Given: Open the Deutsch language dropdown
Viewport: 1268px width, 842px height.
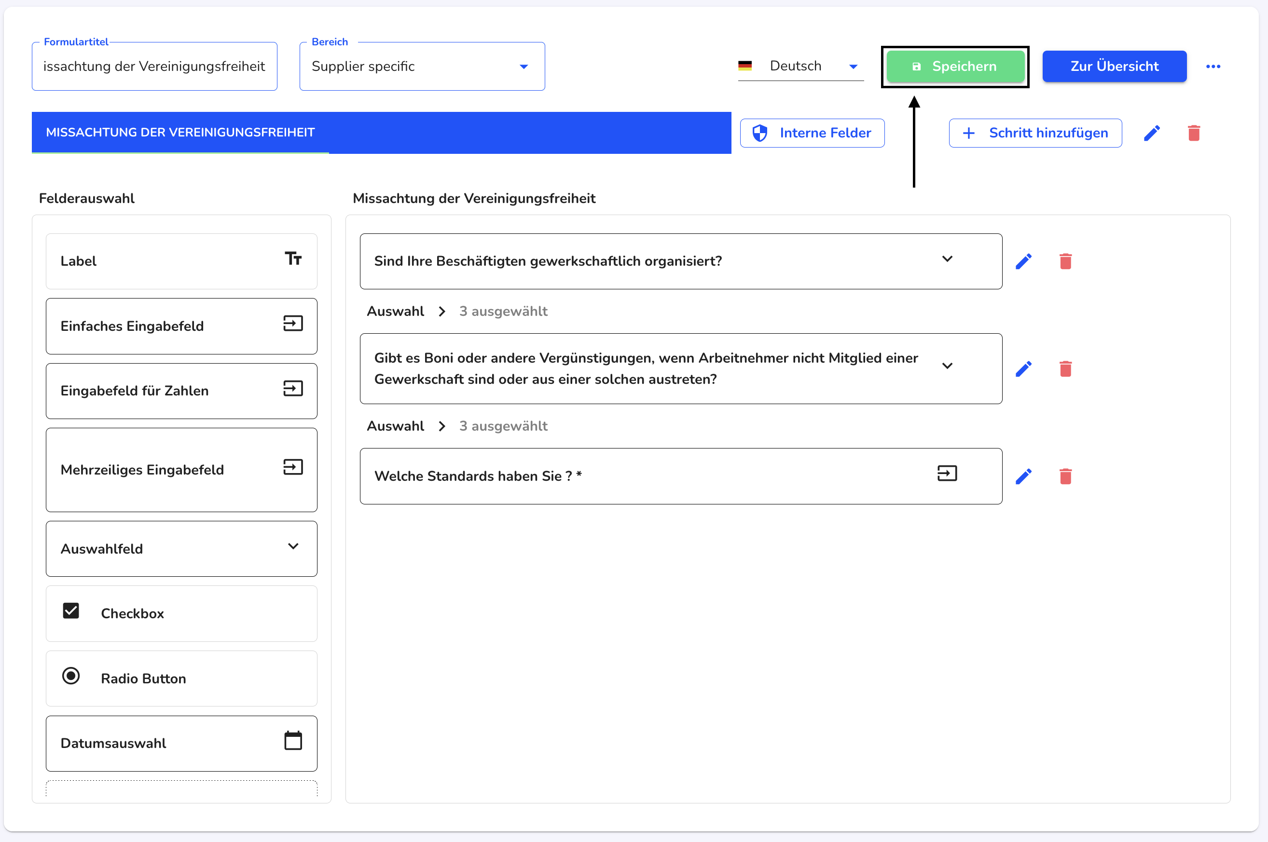Looking at the screenshot, I should pos(800,67).
